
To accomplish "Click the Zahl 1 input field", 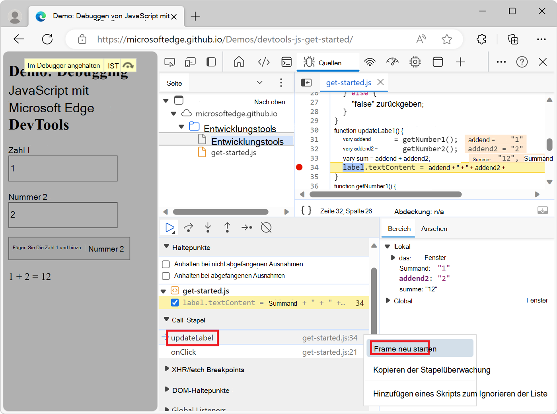I will pos(63,168).
